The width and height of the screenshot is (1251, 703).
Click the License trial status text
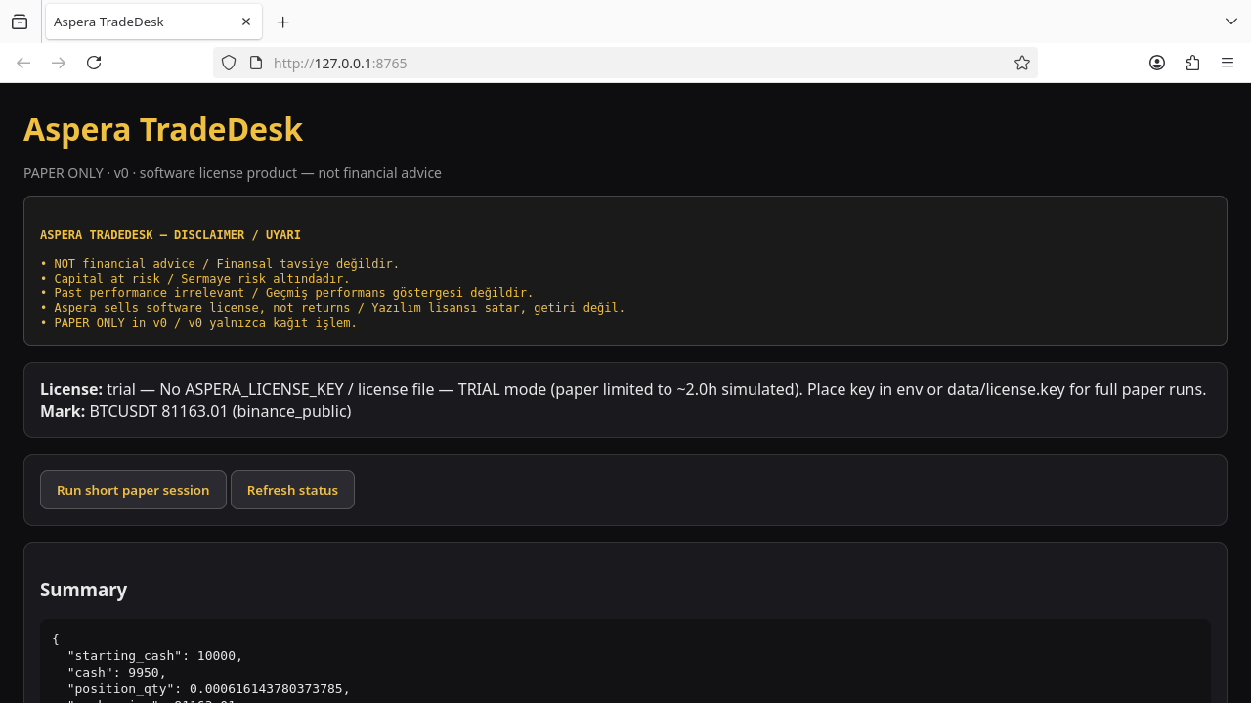tap(624, 389)
